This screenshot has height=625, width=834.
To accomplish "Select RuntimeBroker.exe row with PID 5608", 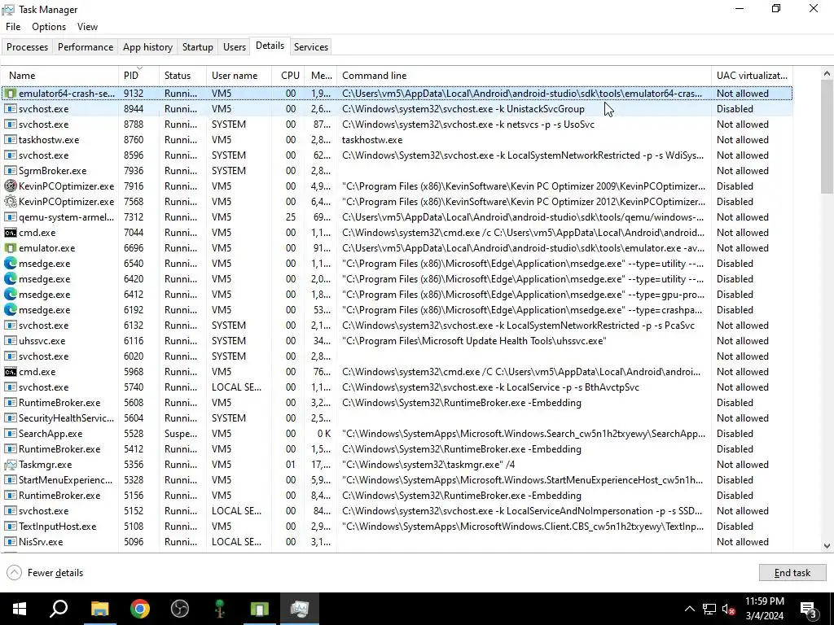I will pyautogui.click(x=397, y=403).
